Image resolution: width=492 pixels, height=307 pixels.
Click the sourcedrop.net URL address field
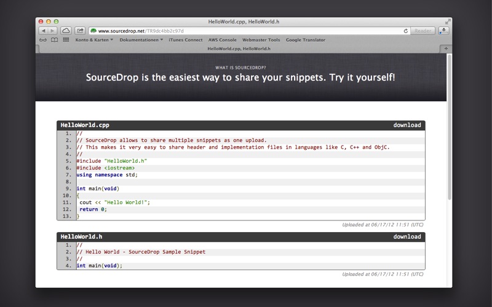click(246, 31)
